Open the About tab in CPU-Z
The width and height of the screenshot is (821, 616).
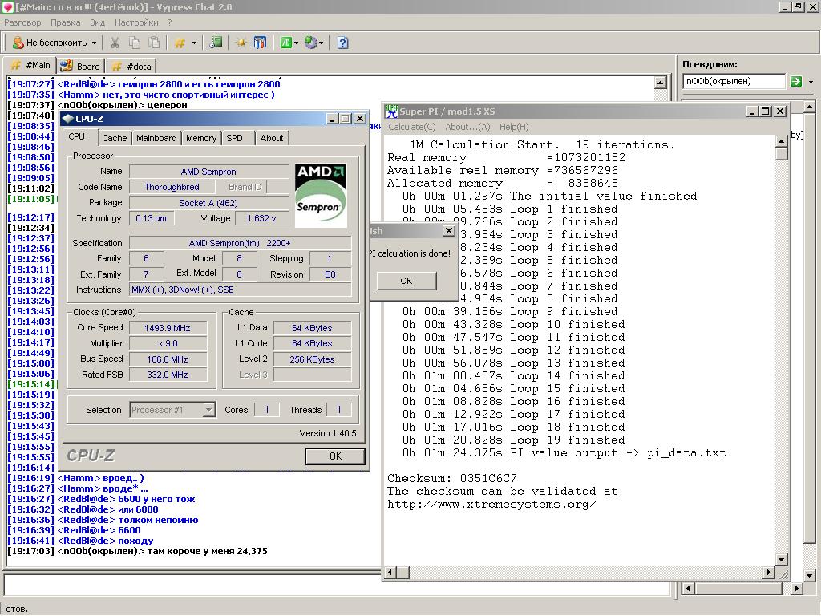coord(272,138)
